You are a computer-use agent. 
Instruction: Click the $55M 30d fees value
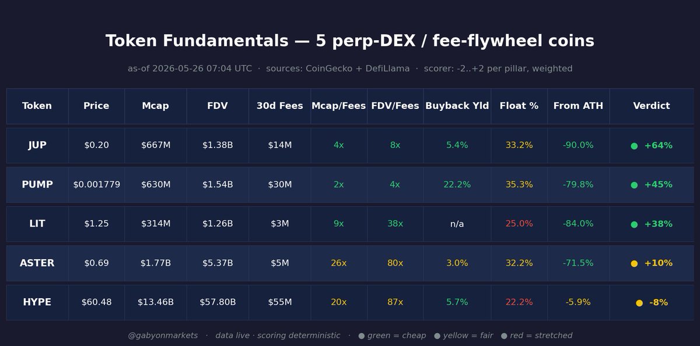click(x=280, y=303)
